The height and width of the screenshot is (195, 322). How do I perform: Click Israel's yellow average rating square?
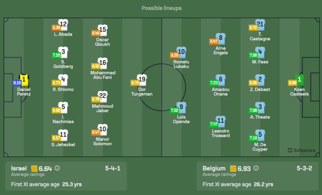click(34, 168)
